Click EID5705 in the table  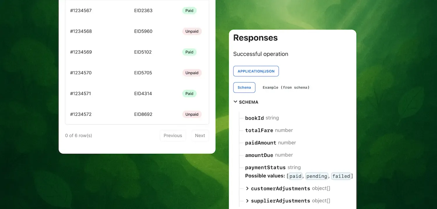[x=143, y=73]
